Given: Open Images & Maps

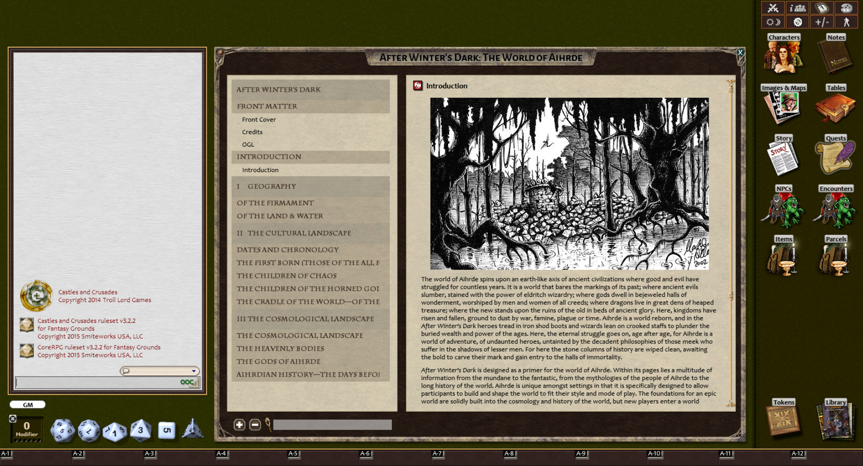Looking at the screenshot, I should click(784, 104).
